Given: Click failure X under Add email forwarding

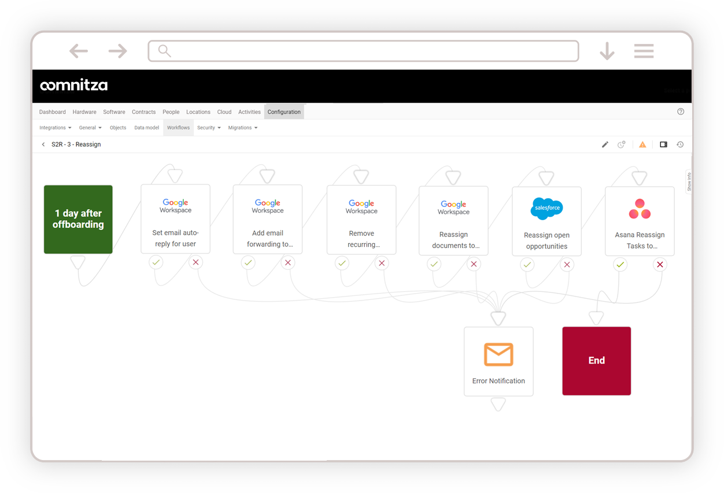Looking at the screenshot, I should coord(288,263).
